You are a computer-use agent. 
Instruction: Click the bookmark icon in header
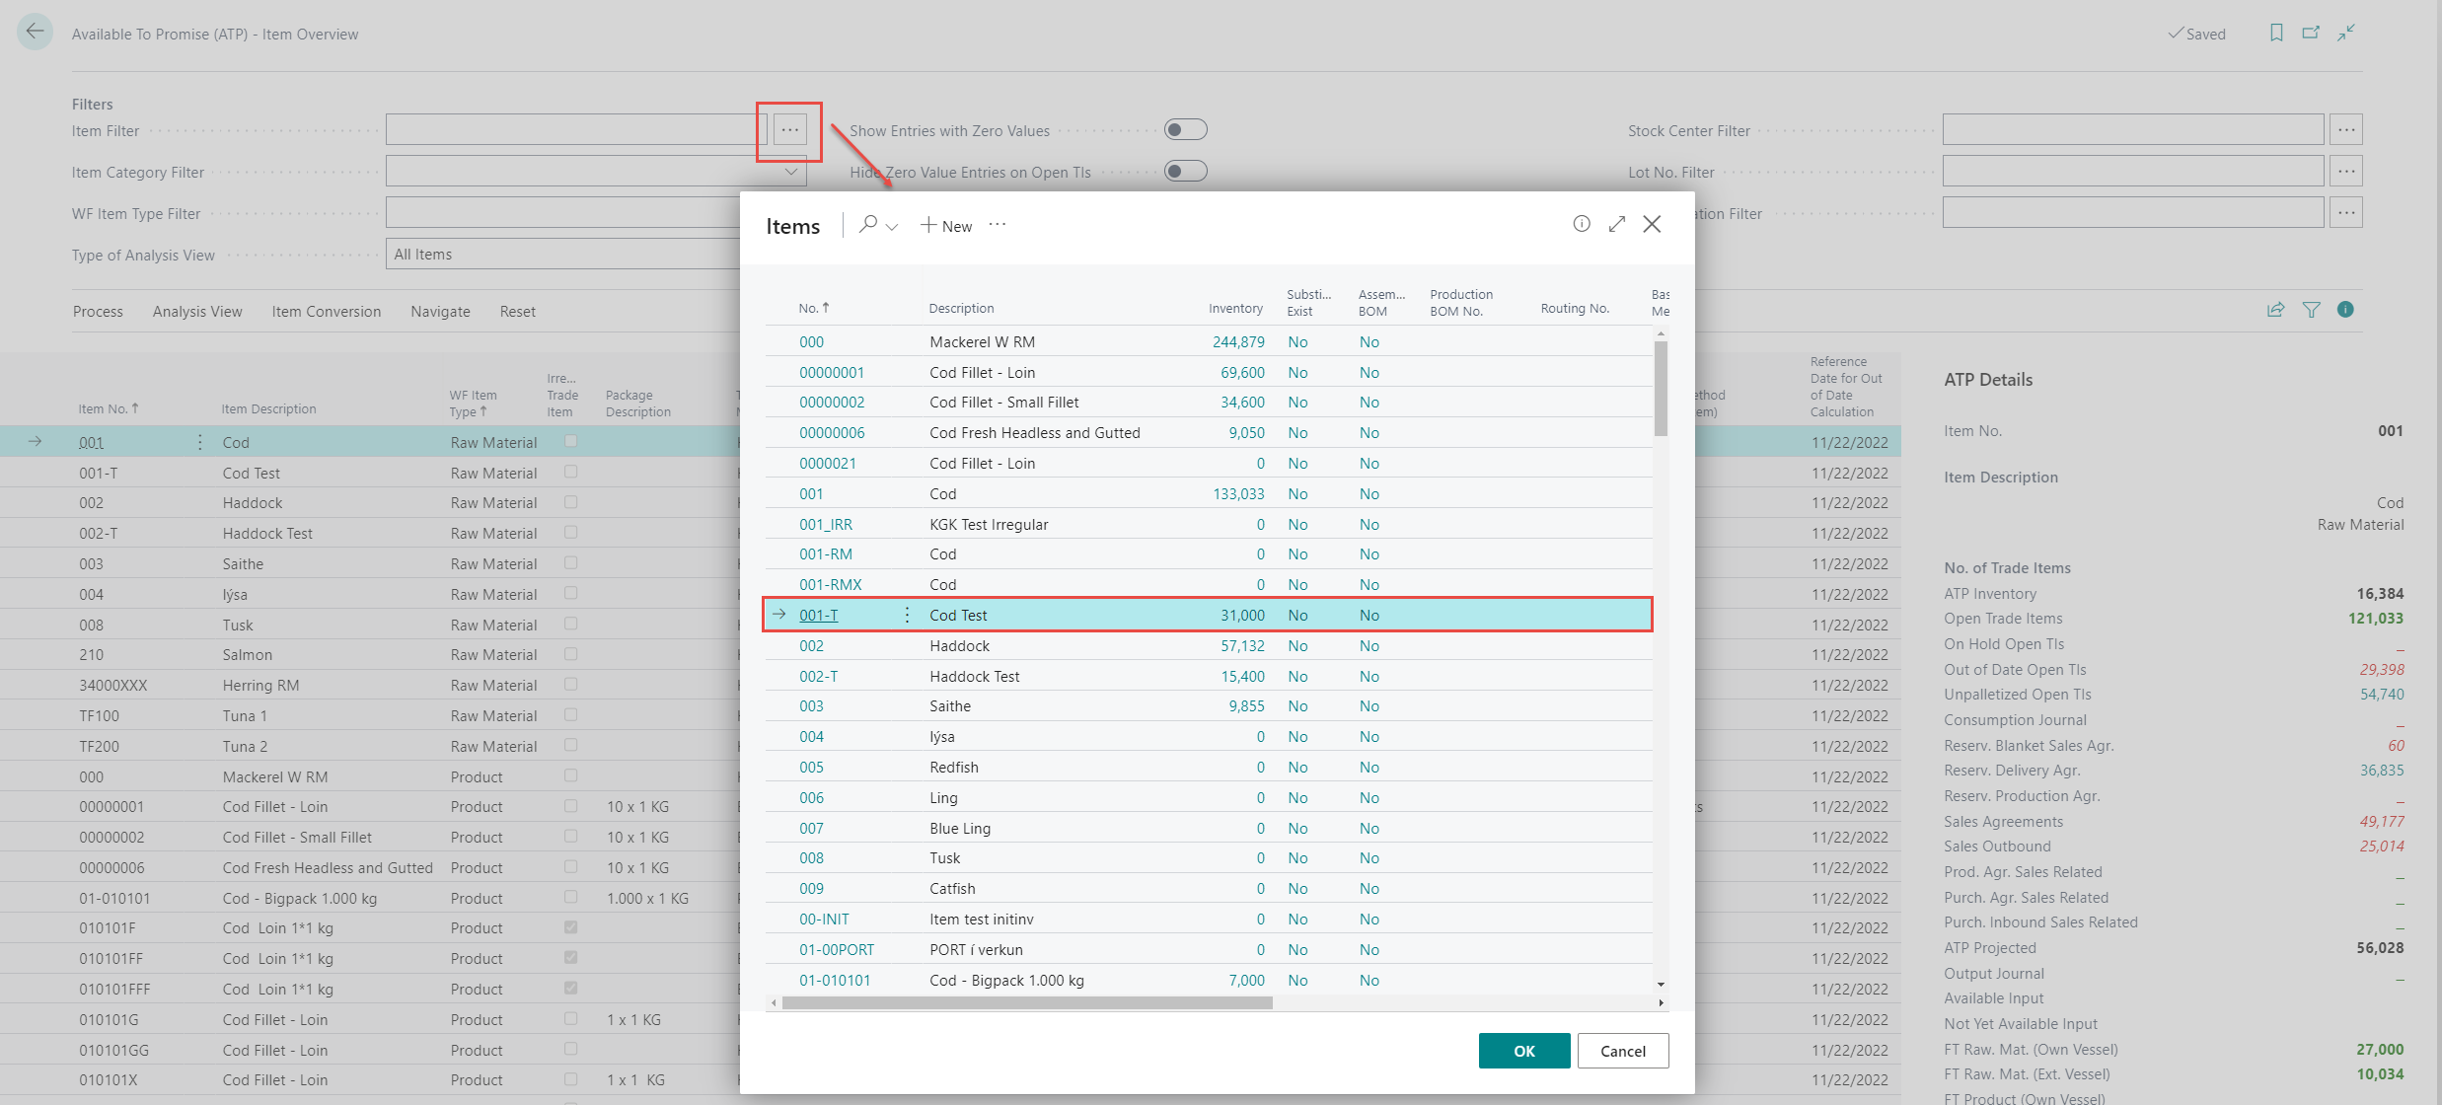(2276, 33)
